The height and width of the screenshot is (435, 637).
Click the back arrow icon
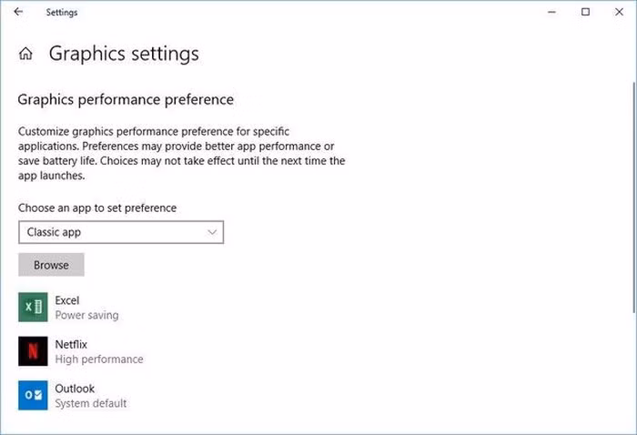(18, 12)
